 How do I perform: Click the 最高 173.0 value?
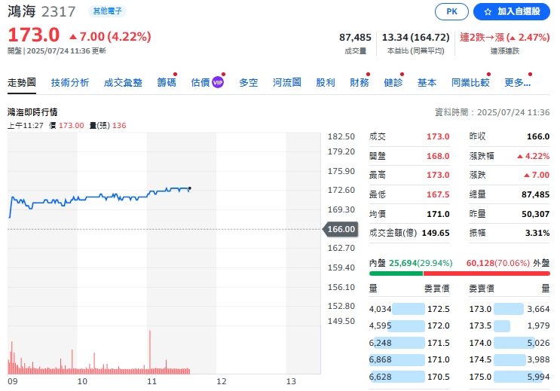click(x=438, y=175)
